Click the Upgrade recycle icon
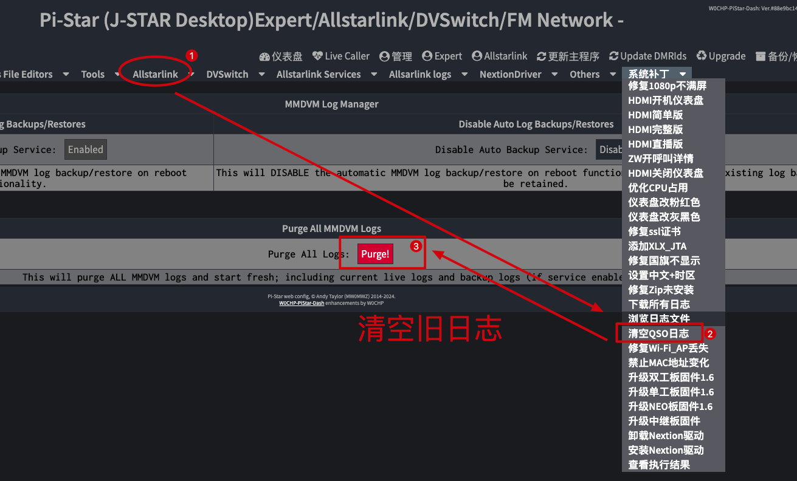This screenshot has width=797, height=481. pos(702,56)
